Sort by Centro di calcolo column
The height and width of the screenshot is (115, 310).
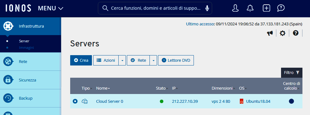pos(291,86)
